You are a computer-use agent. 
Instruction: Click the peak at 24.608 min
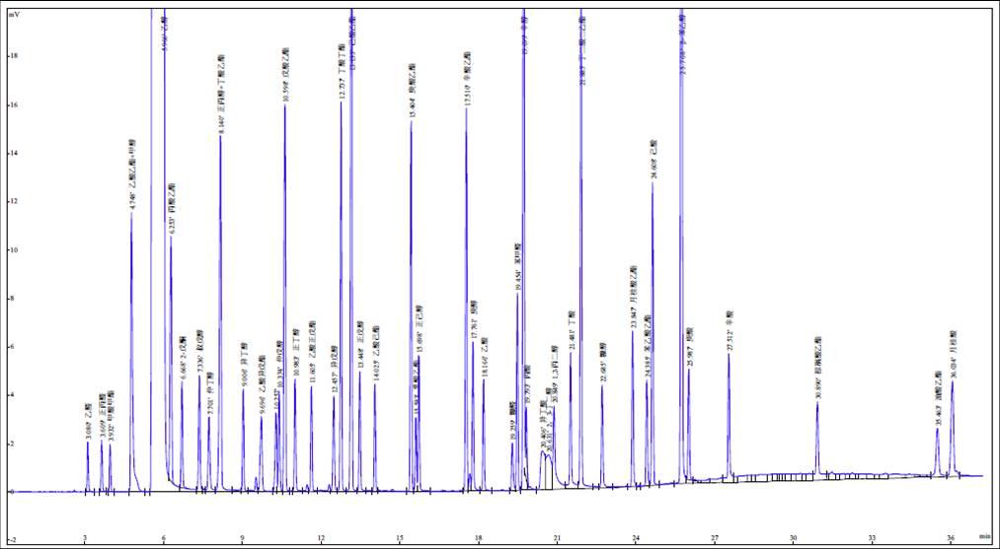653,183
